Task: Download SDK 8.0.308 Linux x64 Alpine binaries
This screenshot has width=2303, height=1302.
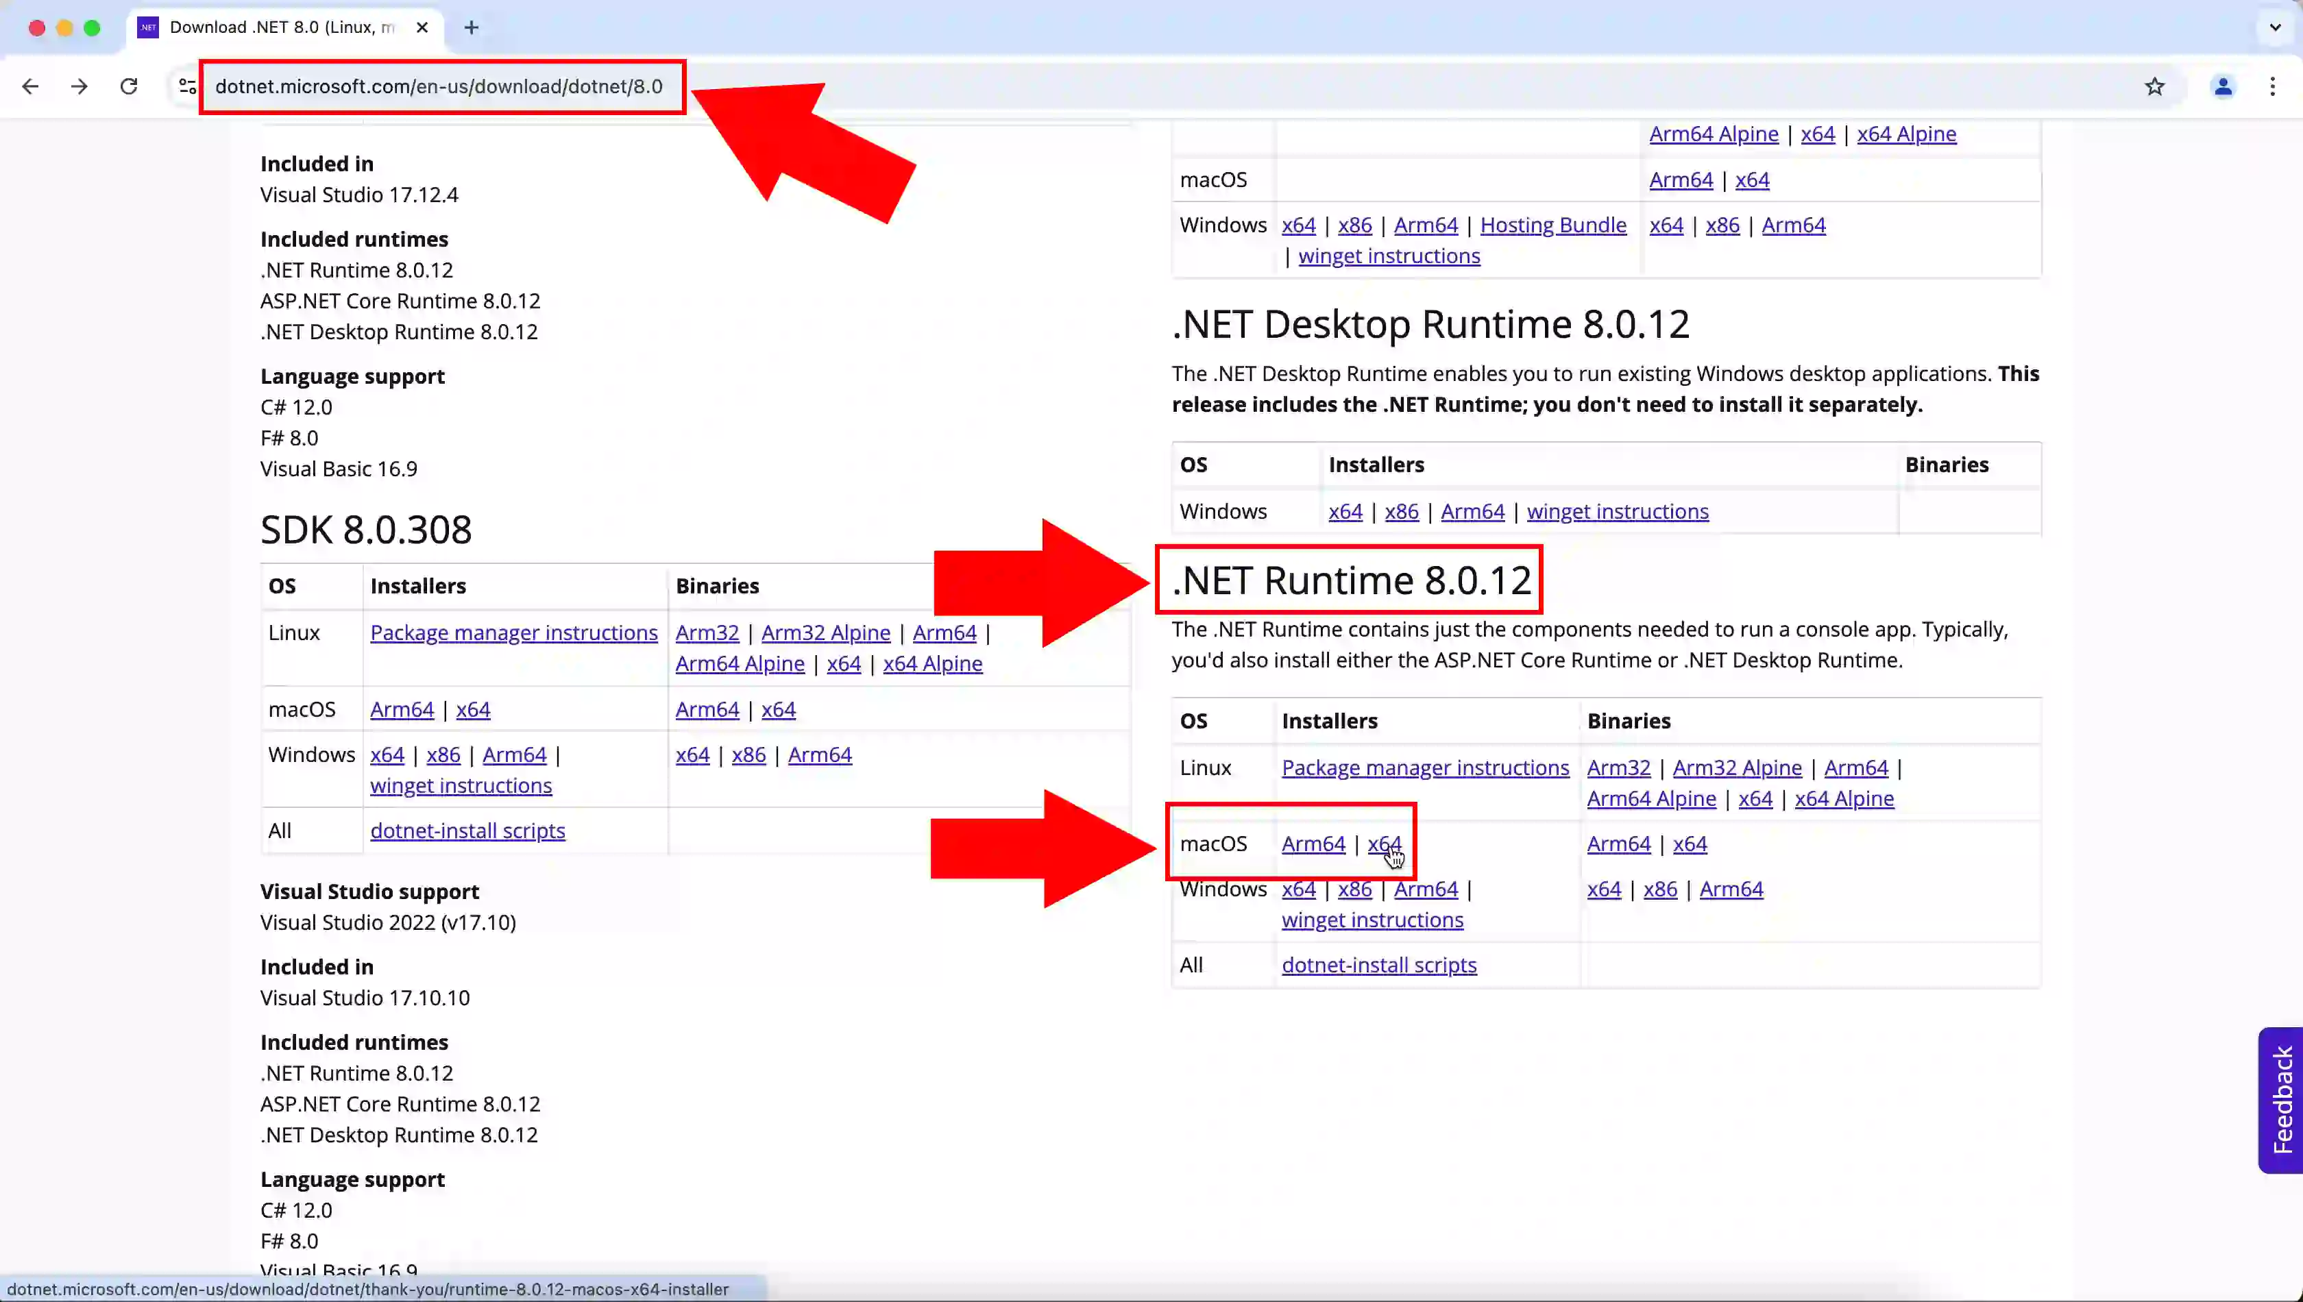Action: (x=933, y=663)
